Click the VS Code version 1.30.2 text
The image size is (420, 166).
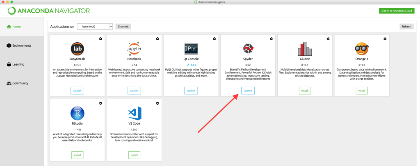point(134,129)
